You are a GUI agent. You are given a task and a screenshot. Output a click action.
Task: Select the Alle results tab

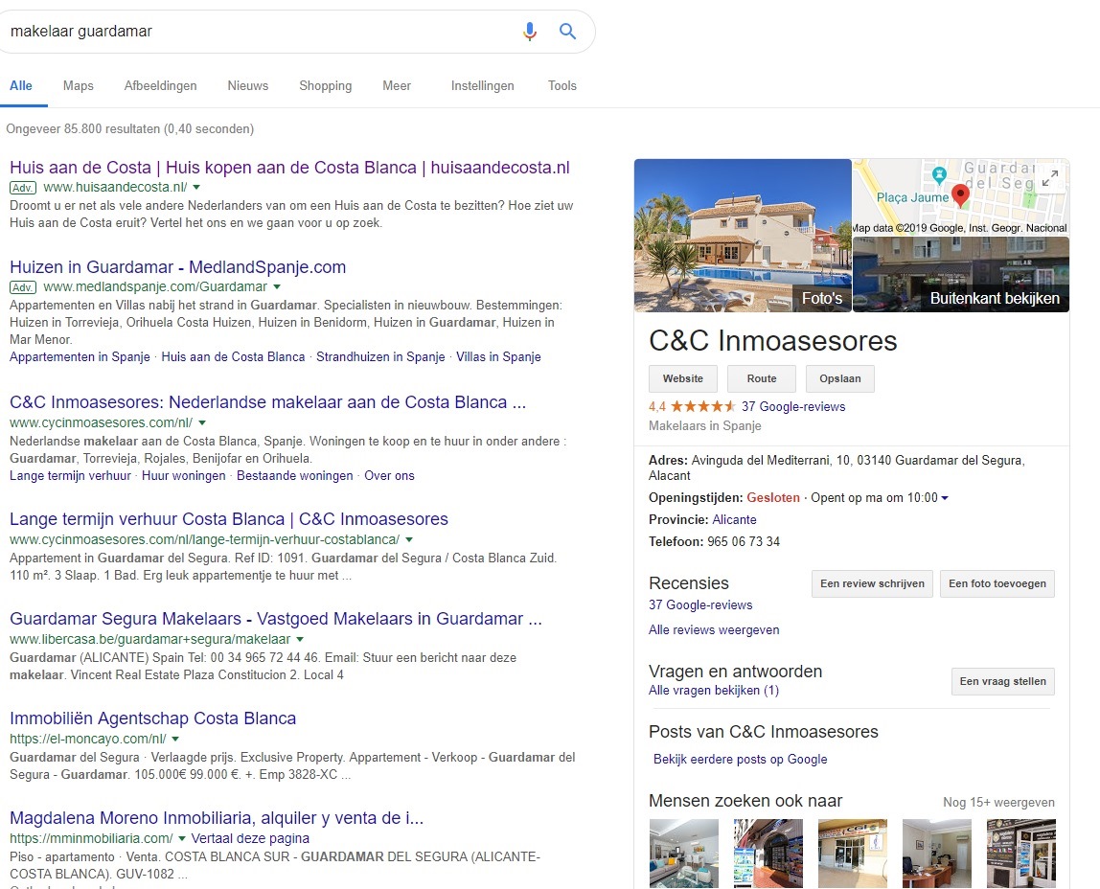tap(21, 85)
